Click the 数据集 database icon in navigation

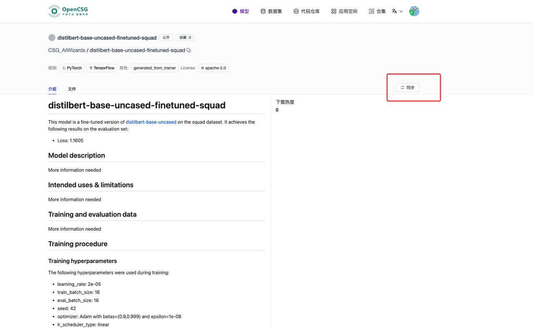tap(263, 11)
